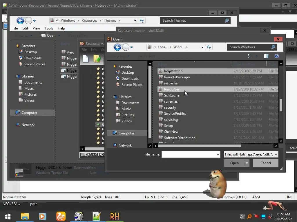Viewport: 297px width, 222px height.
Task: Launch the media player taskbar icon
Action: pyautogui.click(x=42, y=216)
